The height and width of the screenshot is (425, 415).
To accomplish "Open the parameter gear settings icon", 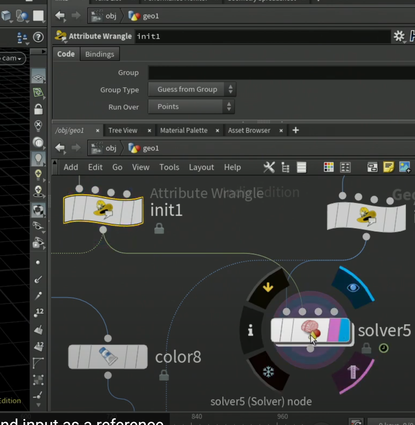I will (399, 36).
